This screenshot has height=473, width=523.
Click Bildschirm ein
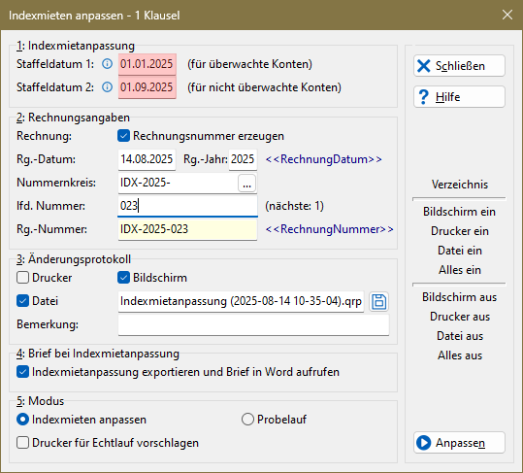pos(459,212)
